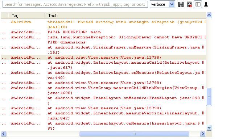Toggle the saved filters view panel icon

coord(198,4)
